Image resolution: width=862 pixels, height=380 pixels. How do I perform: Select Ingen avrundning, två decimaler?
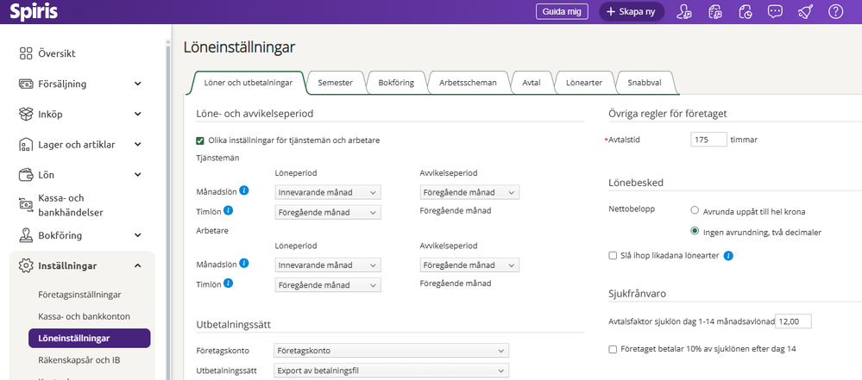click(x=695, y=232)
